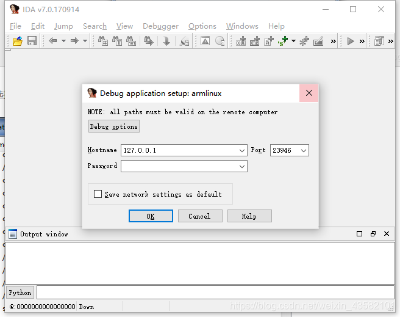Click the Output window title icon

13,234
